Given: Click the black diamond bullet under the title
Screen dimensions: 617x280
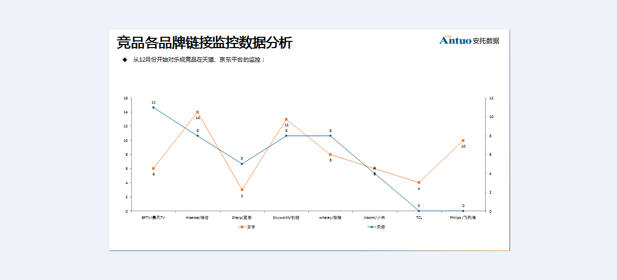Looking at the screenshot, I should pyautogui.click(x=125, y=60).
